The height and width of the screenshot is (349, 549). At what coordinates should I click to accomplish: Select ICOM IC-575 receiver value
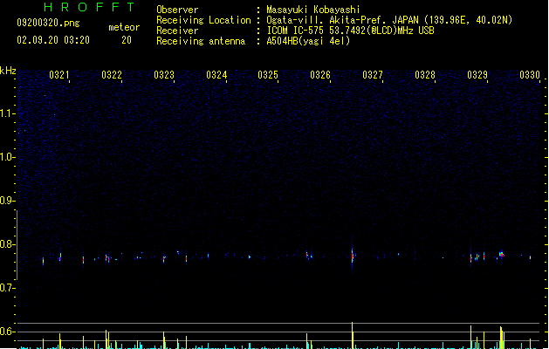(350, 31)
